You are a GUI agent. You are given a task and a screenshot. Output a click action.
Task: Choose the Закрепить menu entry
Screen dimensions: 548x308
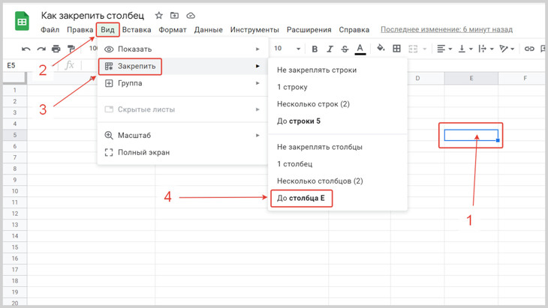point(182,66)
